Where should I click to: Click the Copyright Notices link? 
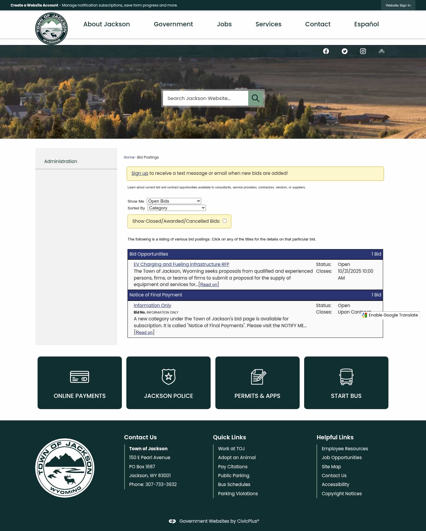(x=342, y=494)
